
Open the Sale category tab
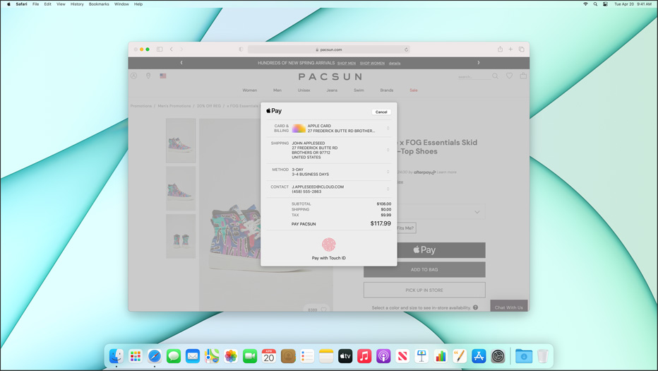point(413,90)
